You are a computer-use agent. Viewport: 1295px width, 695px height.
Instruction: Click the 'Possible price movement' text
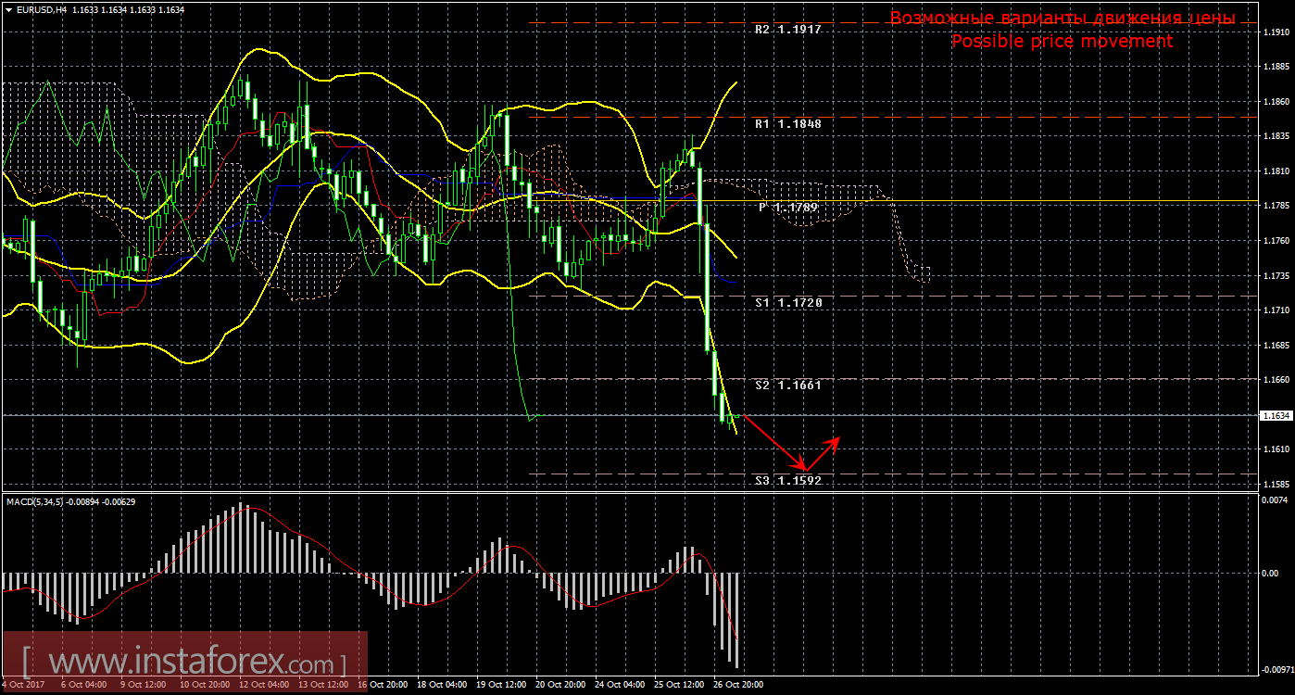[1062, 42]
